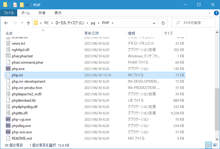
Task: Go back with the left arrow
Action: point(6,23)
